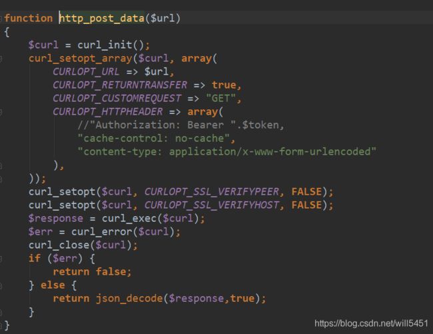Select the CURLOPT_CUSTOMREQUEST constant

[117, 99]
